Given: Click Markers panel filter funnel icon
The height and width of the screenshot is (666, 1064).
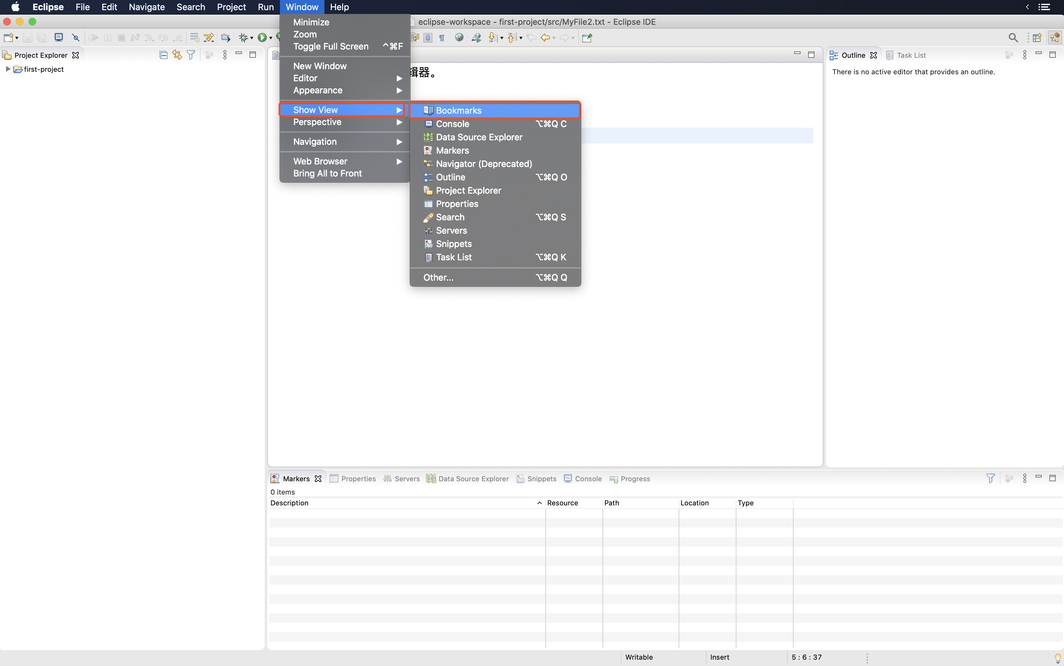Looking at the screenshot, I should (x=990, y=478).
